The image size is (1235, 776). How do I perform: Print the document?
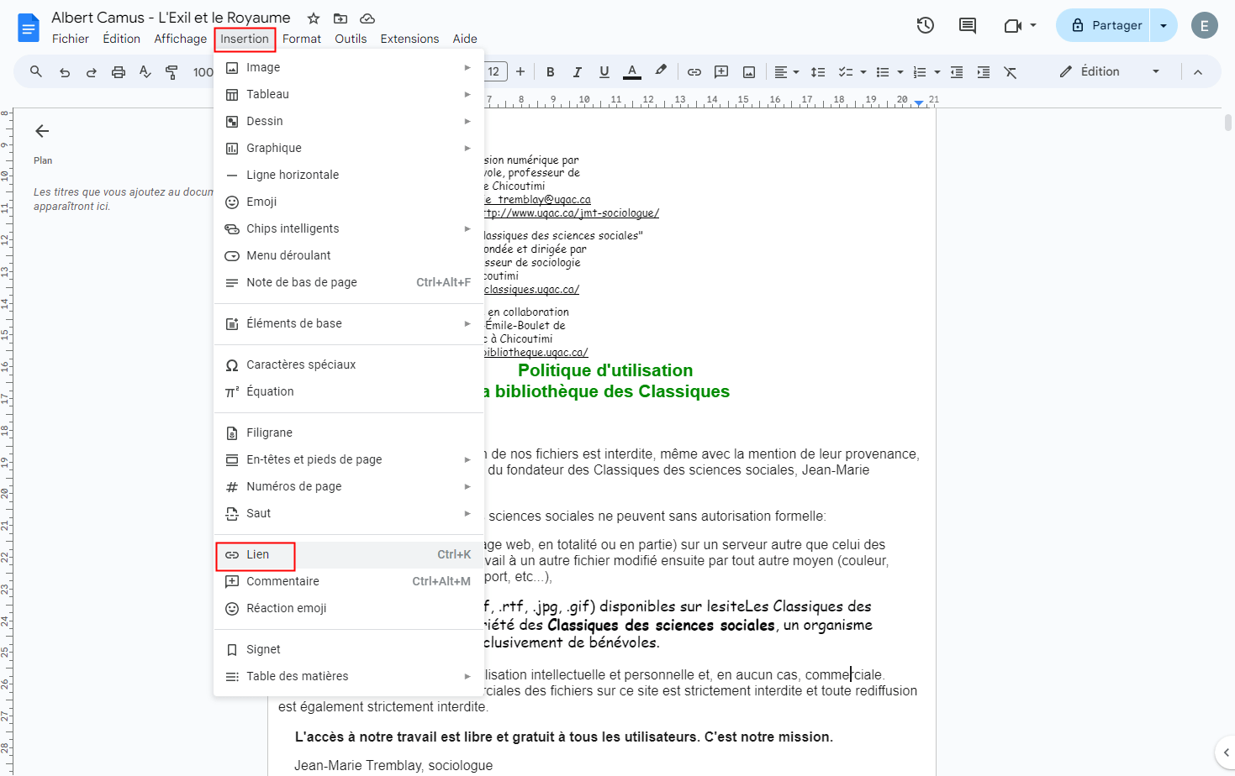[x=119, y=72]
